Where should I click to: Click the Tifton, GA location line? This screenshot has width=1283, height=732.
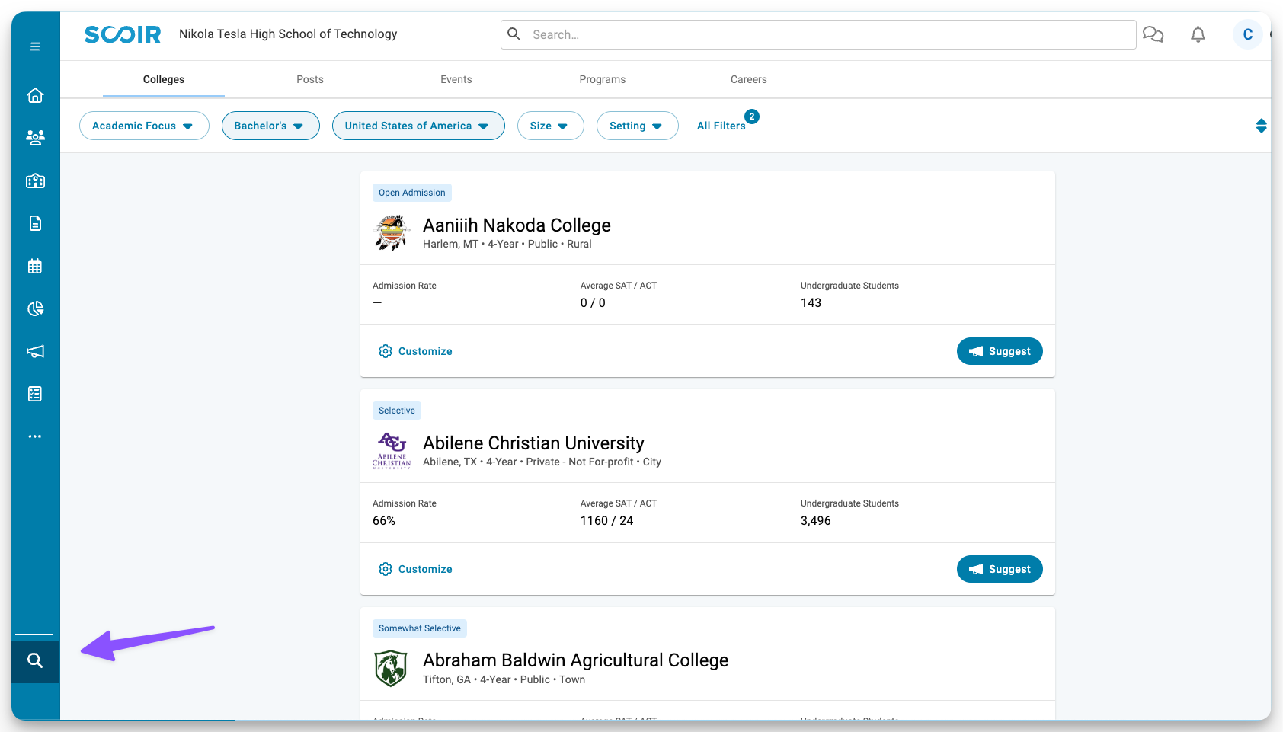504,680
